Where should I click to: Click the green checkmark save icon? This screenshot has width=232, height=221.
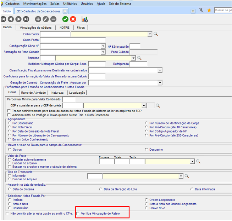[x=65, y=19]
